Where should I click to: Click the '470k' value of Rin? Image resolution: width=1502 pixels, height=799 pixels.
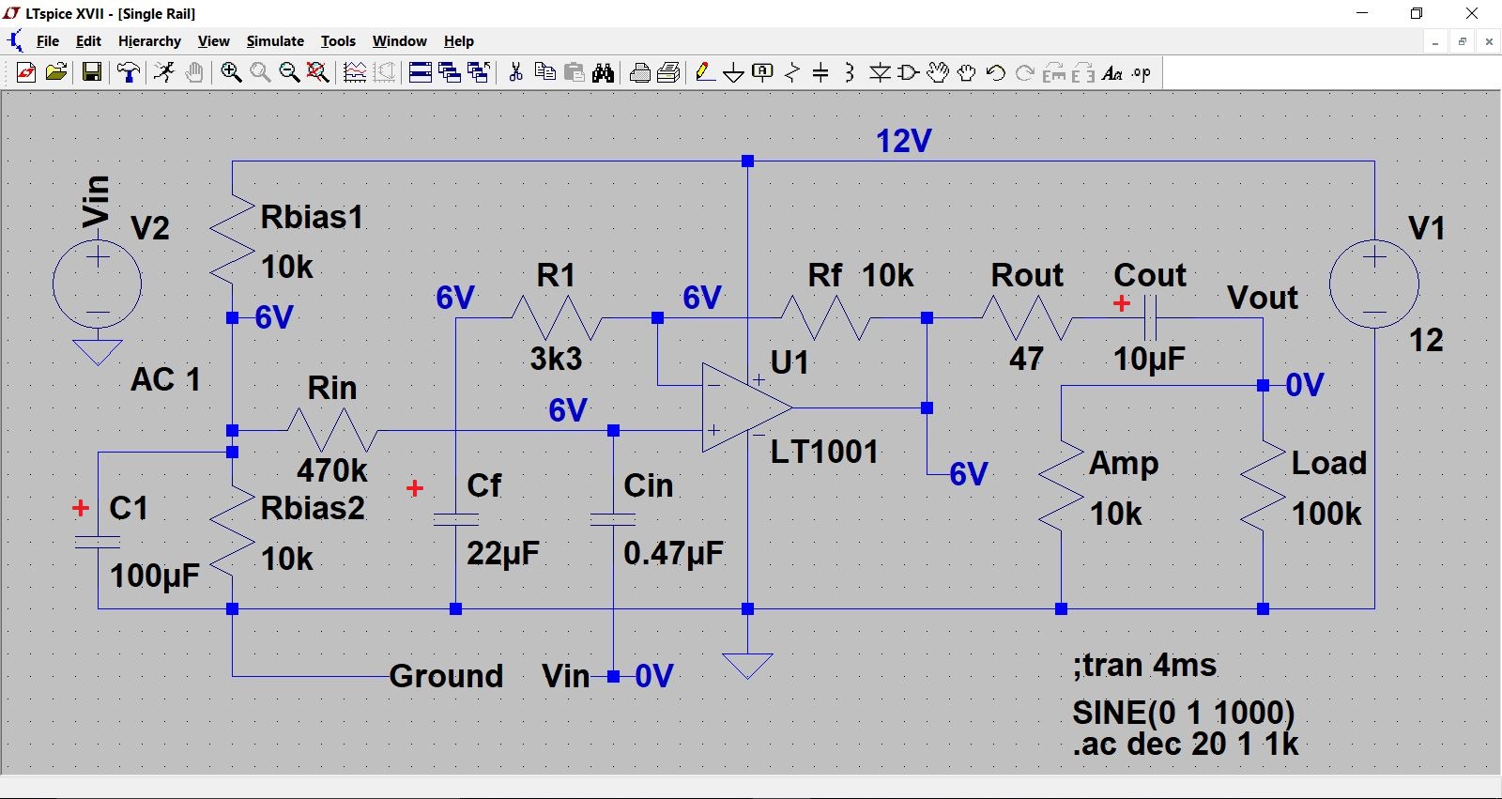tap(332, 469)
